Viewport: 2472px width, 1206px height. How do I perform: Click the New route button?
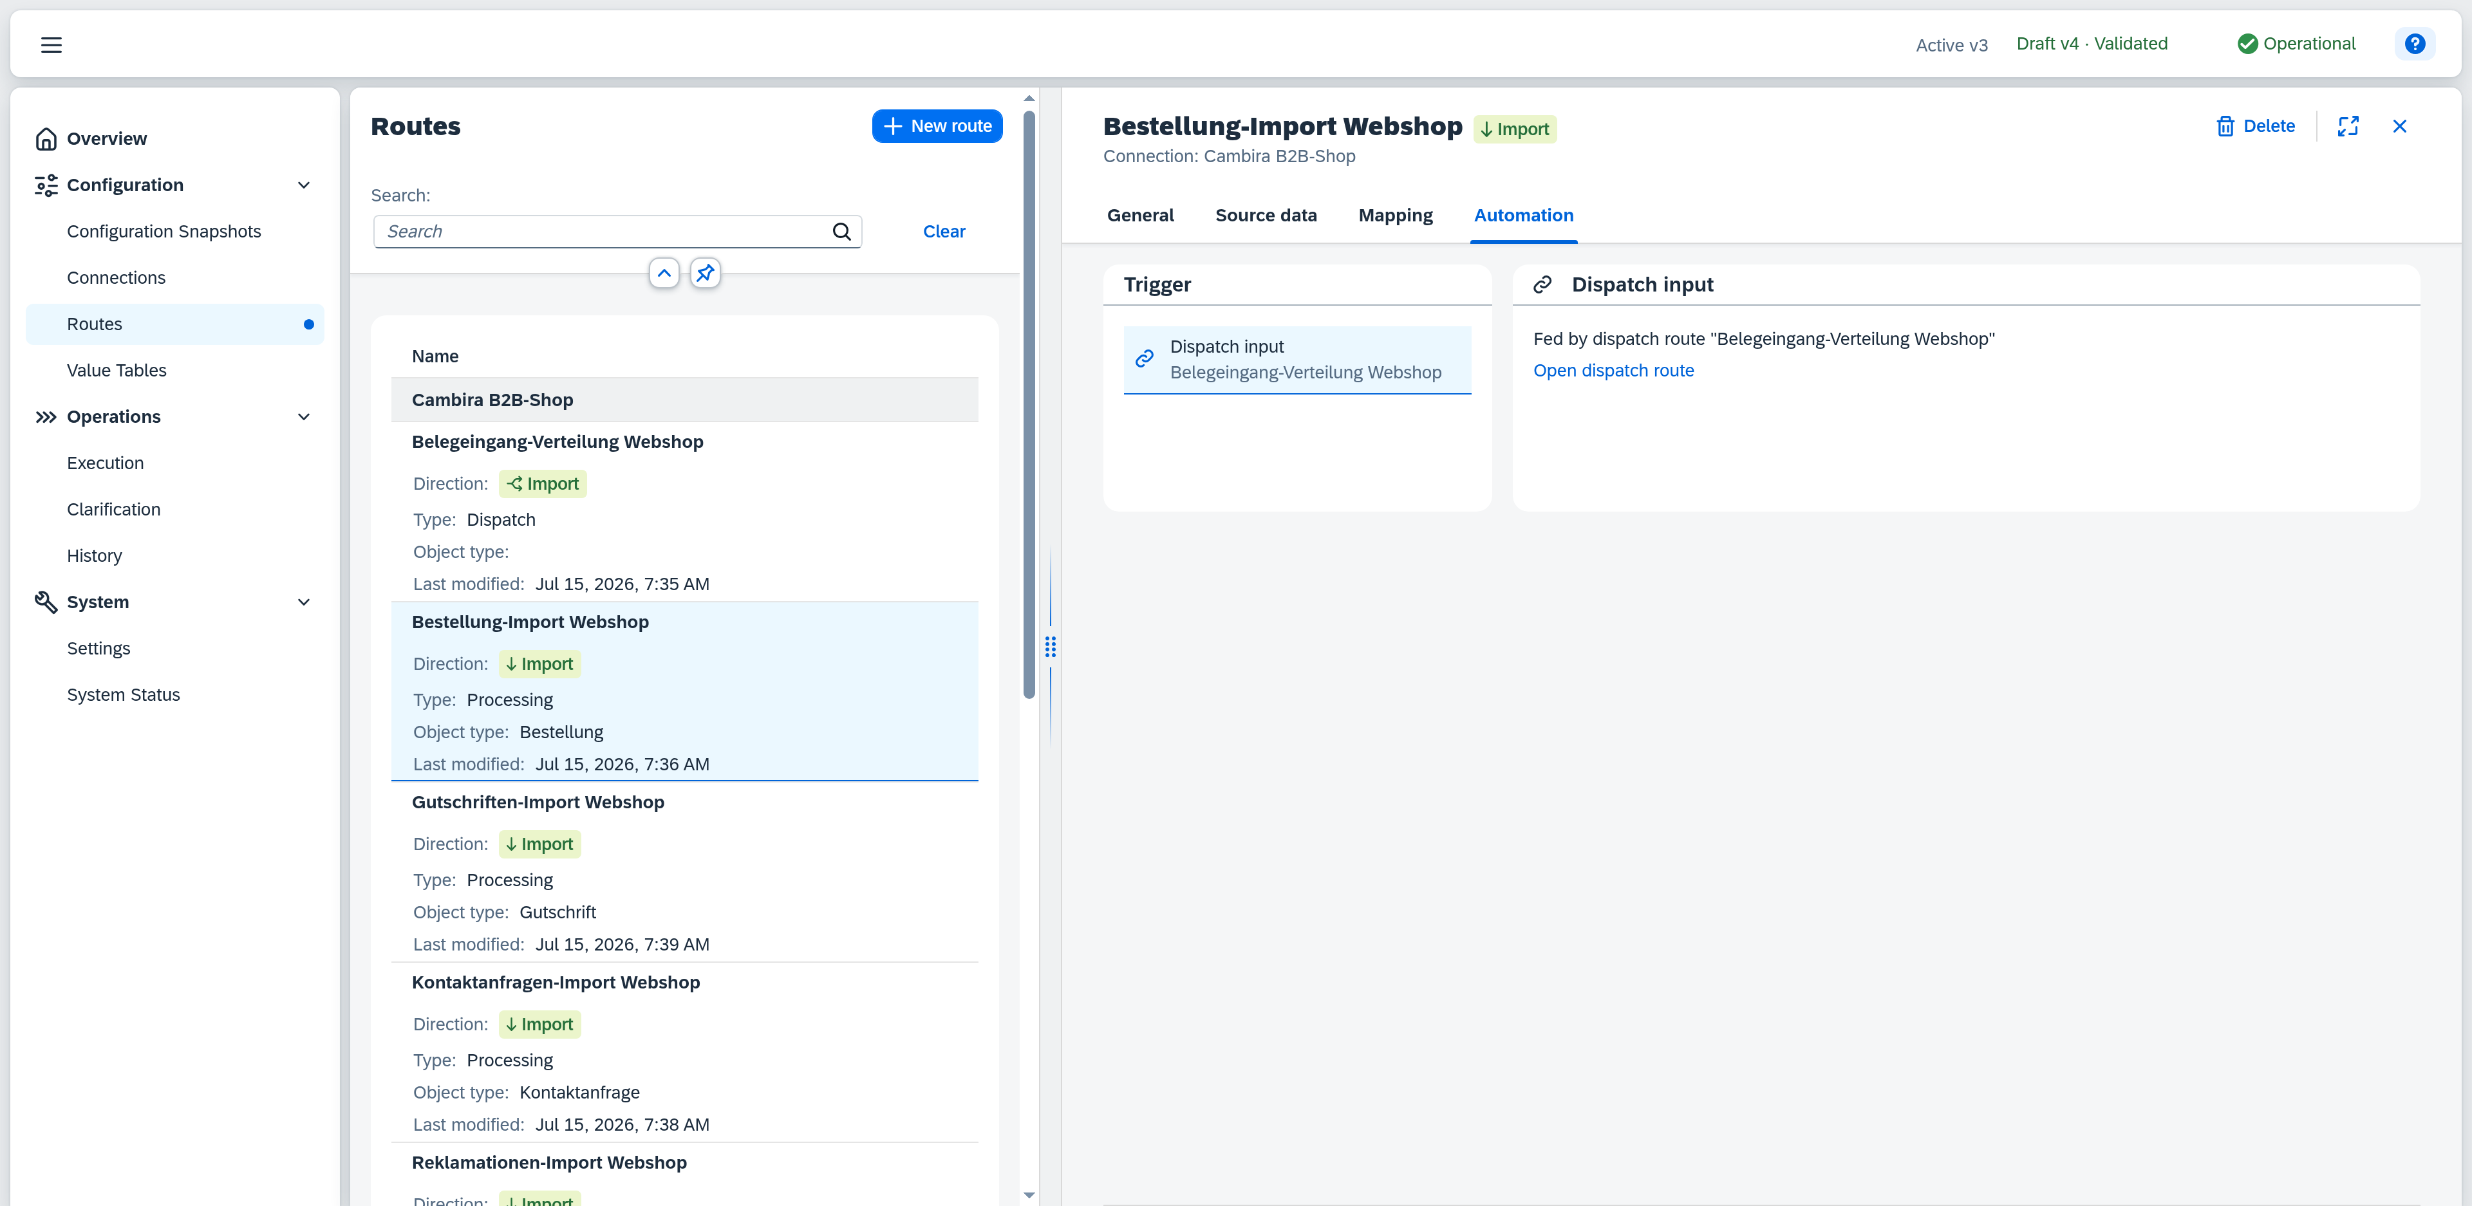[937, 127]
